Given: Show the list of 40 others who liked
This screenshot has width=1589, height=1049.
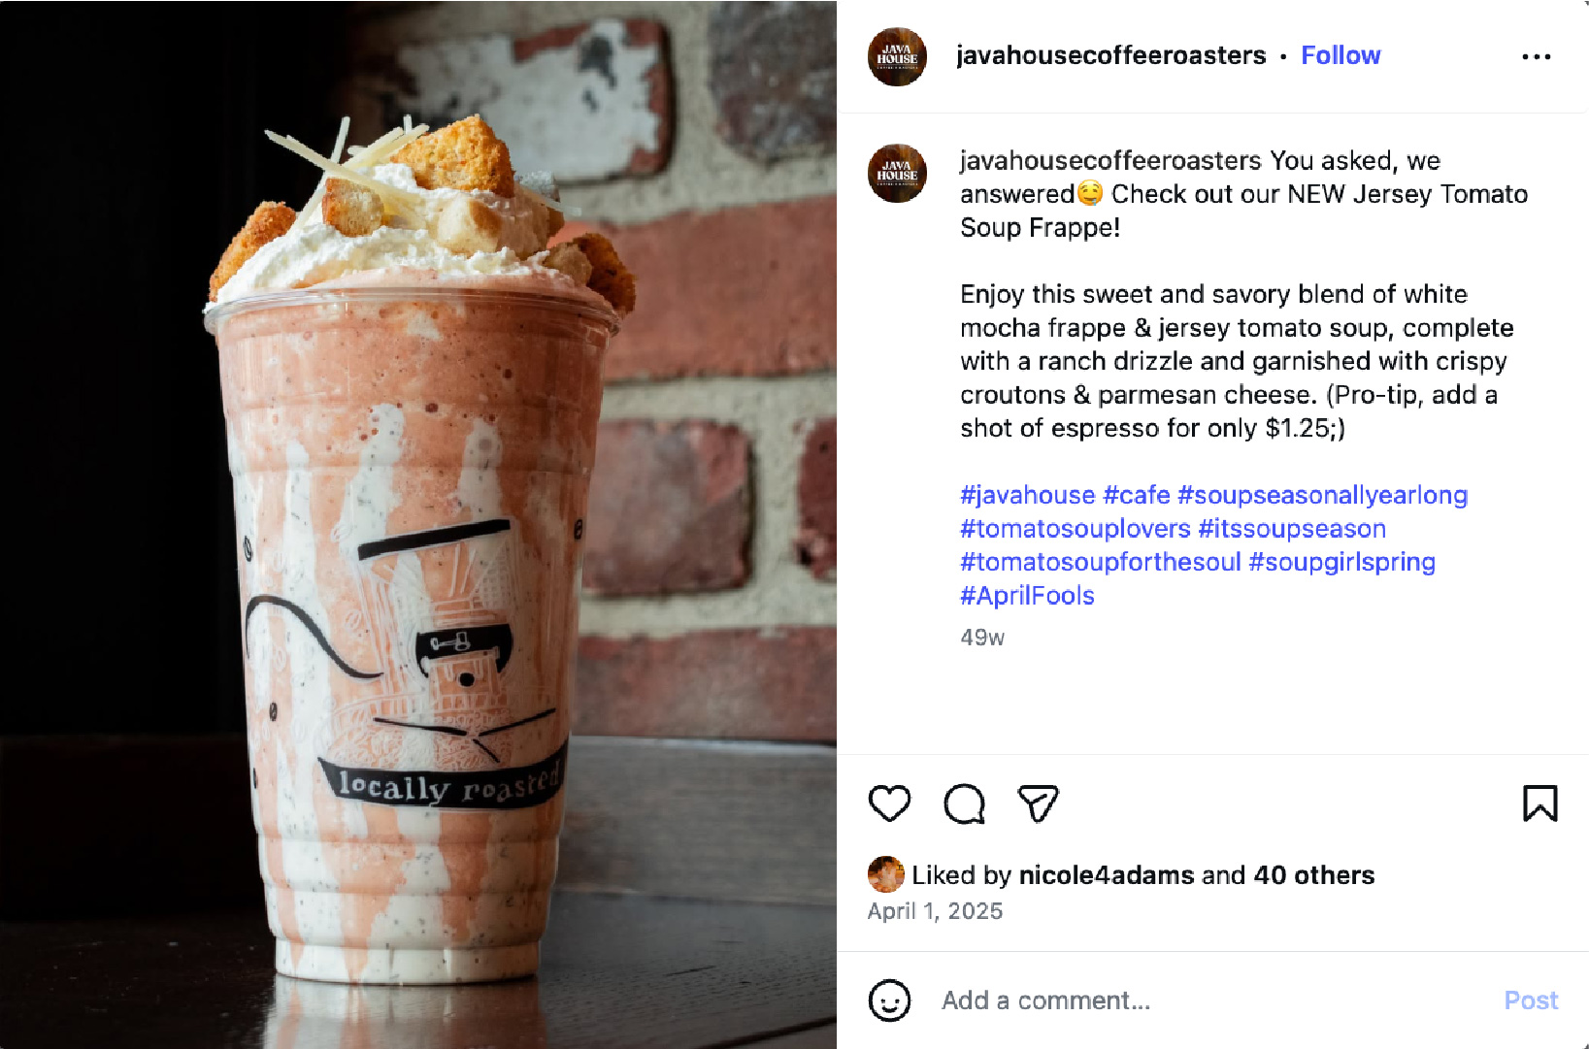Looking at the screenshot, I should 1313,875.
